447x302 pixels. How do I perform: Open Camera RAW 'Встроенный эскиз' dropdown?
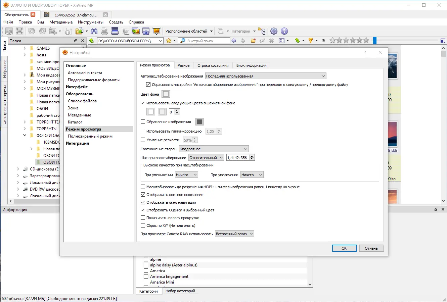pos(234,234)
